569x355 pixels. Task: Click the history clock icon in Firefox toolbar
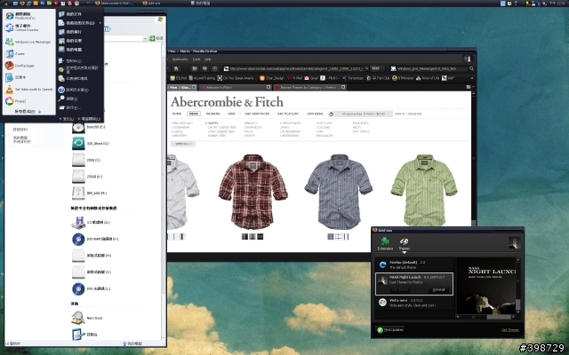pyautogui.click(x=214, y=68)
